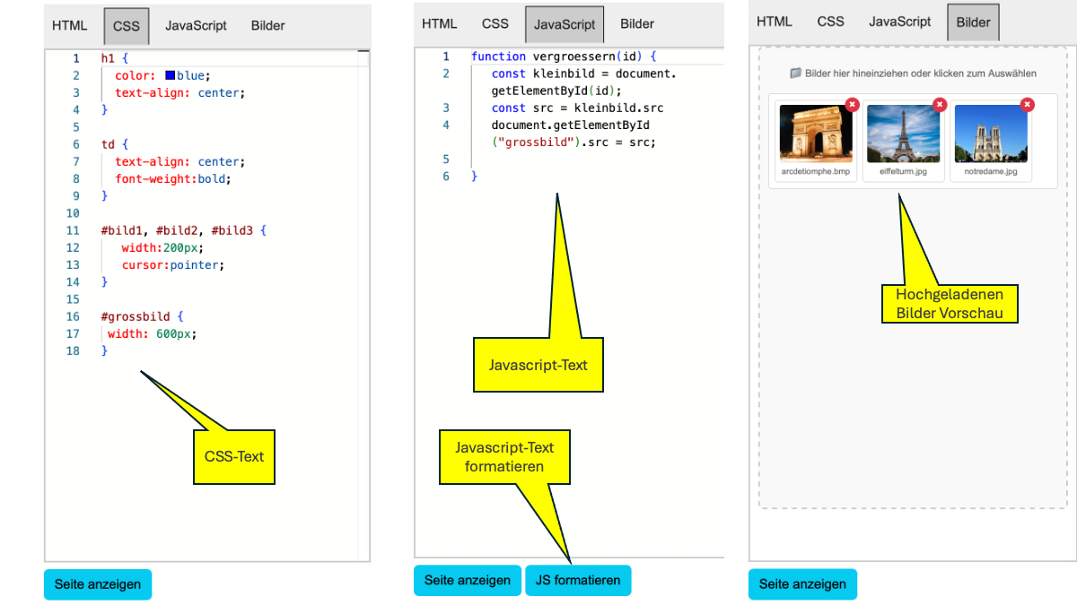The width and height of the screenshot is (1077, 605).
Task: Open JavaScript tab in the CSS editor panel
Action: (196, 26)
